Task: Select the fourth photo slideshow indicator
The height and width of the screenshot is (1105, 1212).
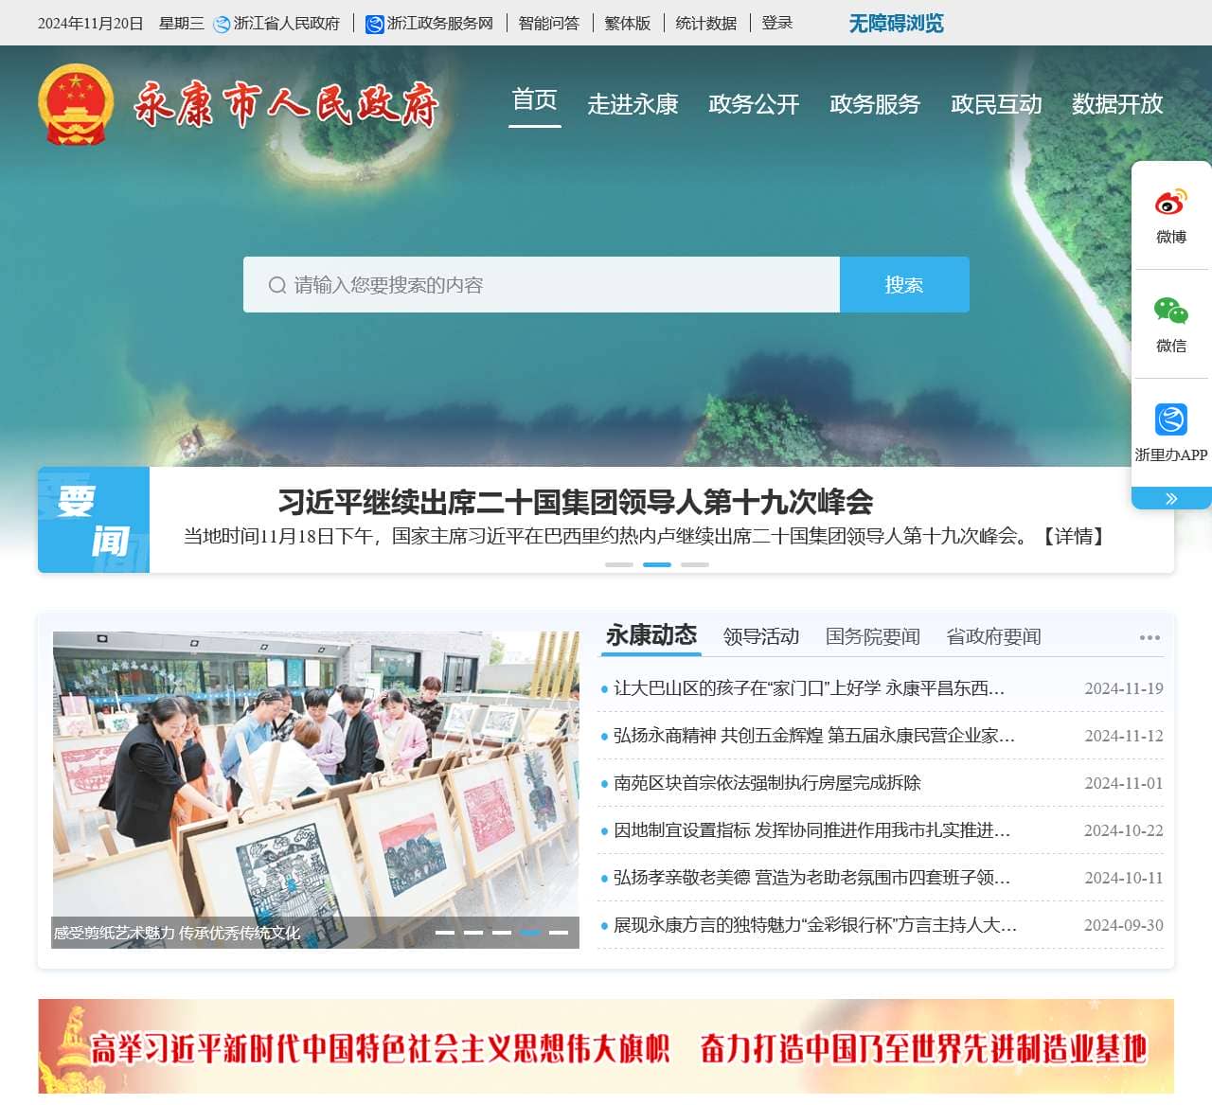Action: point(530,933)
